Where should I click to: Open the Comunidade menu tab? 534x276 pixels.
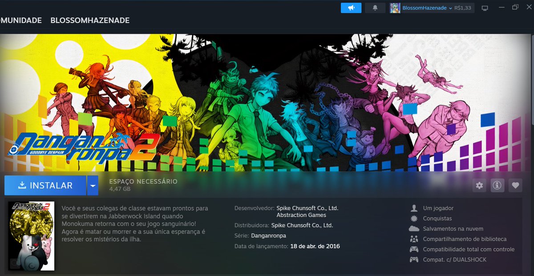(20, 20)
